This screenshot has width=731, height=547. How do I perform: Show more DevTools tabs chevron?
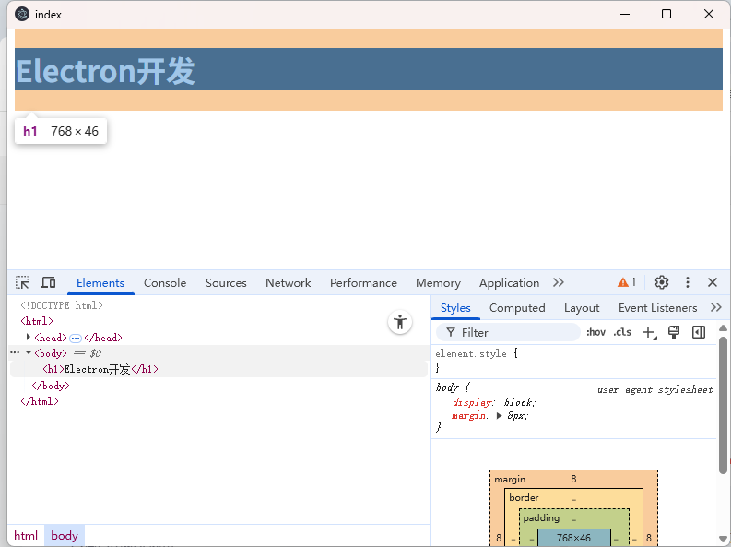coord(558,282)
